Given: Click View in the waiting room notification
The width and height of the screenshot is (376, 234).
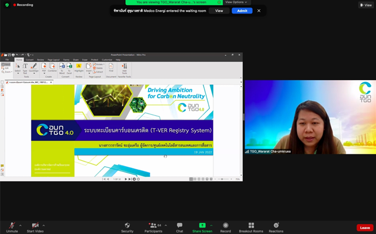Looking at the screenshot, I should [x=219, y=11].
